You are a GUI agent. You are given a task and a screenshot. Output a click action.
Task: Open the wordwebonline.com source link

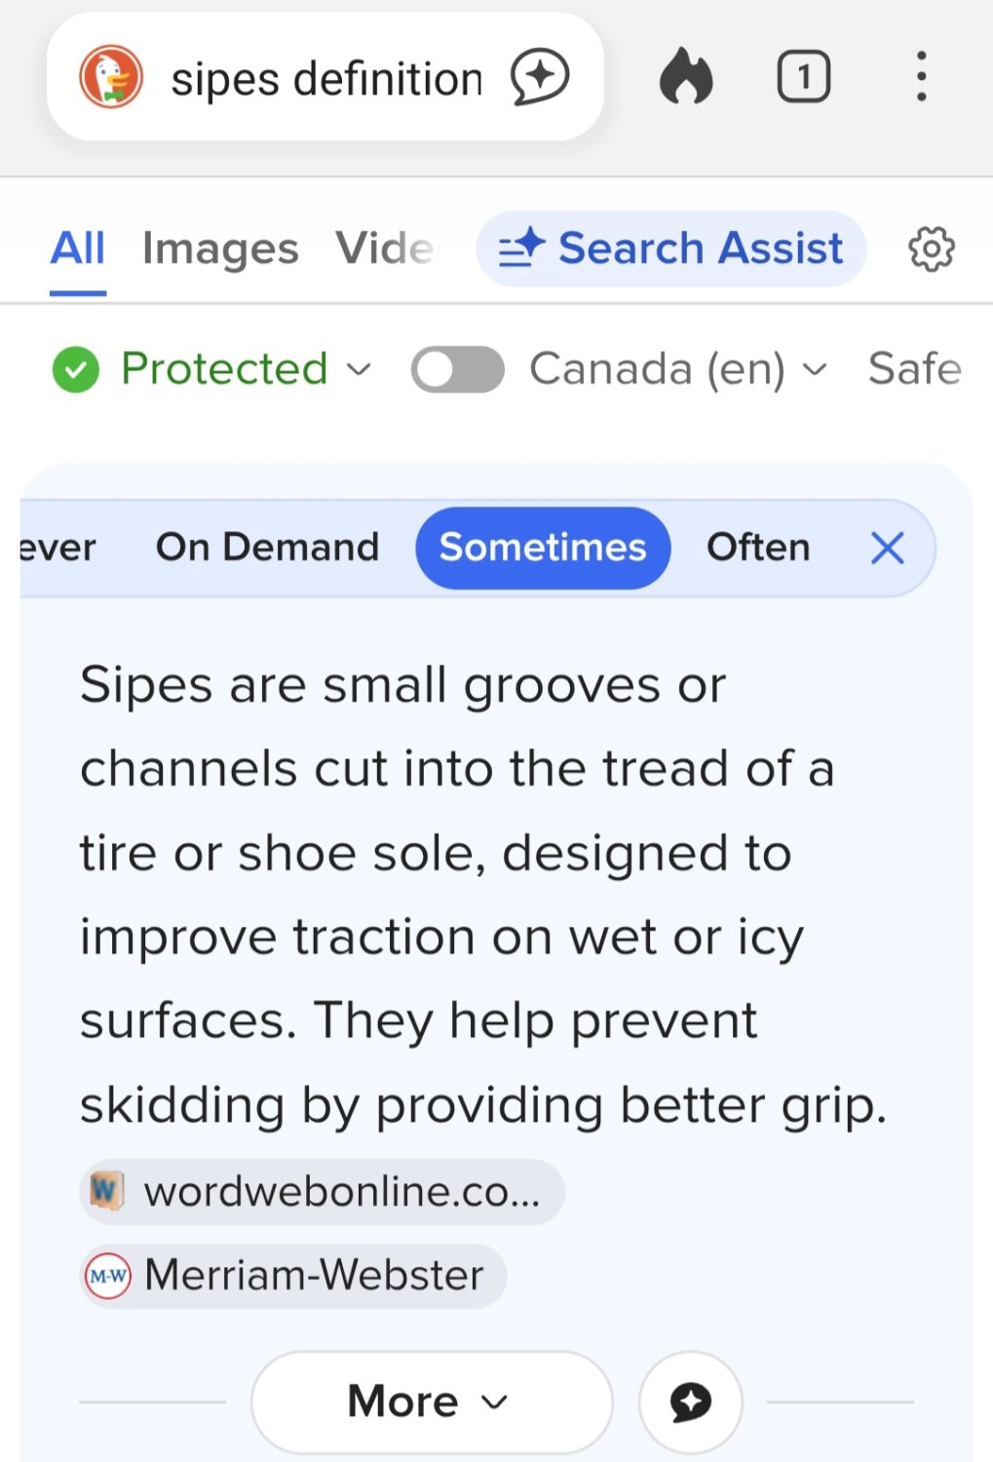(x=322, y=1191)
